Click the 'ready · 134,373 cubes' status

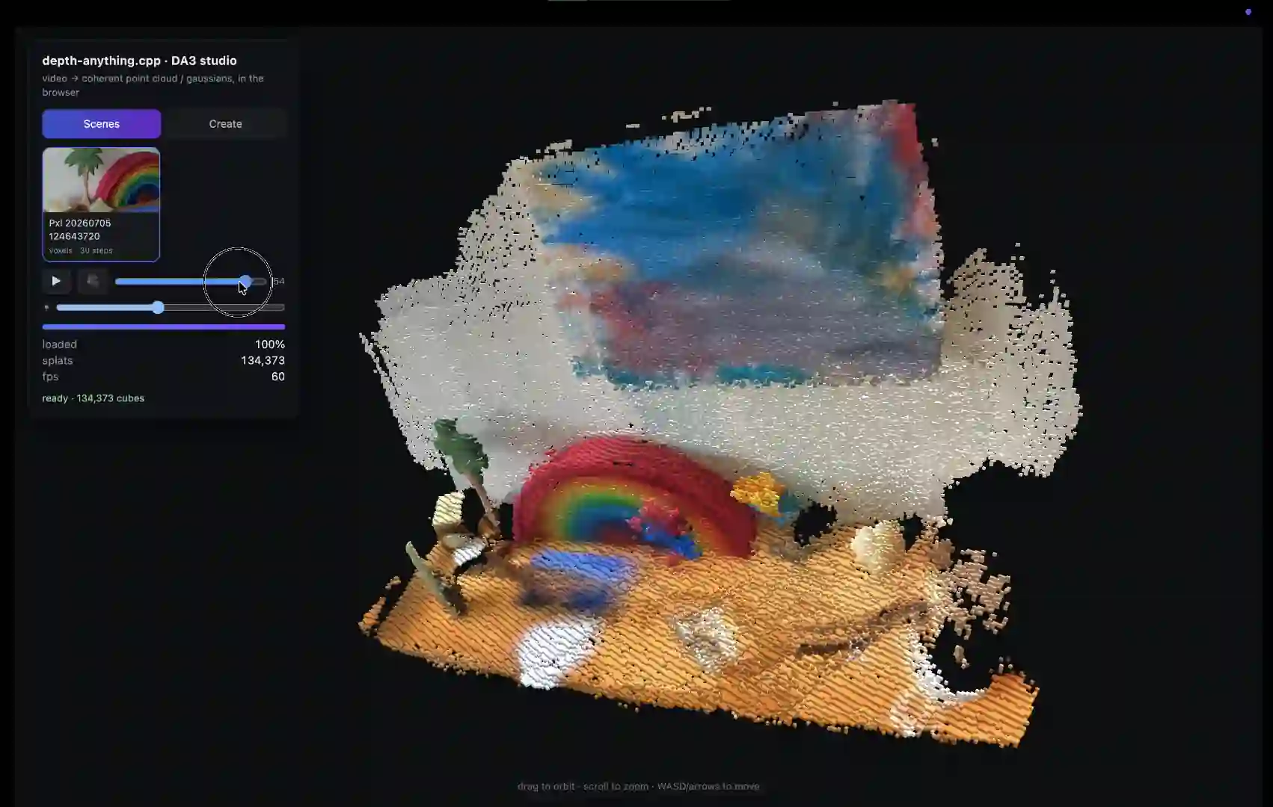point(93,398)
